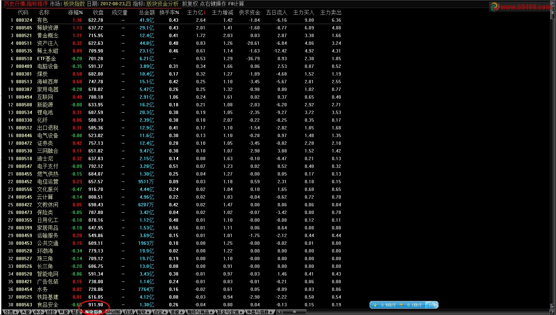Click the green download speed arrow

point(375,305)
